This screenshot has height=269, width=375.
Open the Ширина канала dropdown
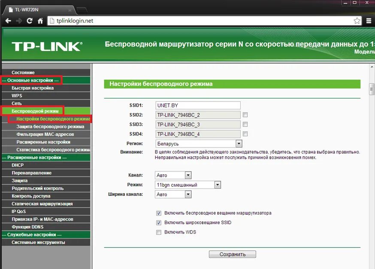click(x=173, y=194)
